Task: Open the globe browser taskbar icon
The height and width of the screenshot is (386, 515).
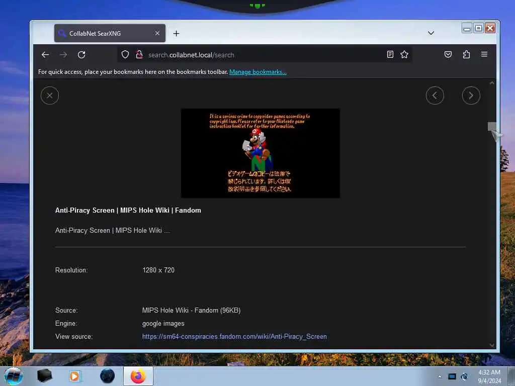Action: 108,376
